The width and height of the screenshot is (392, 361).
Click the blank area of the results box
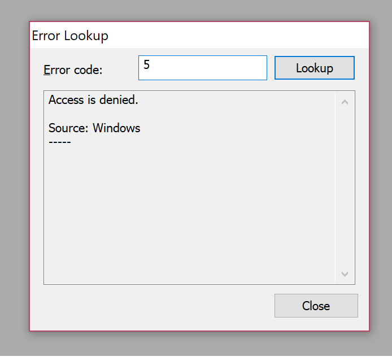[x=190, y=212]
